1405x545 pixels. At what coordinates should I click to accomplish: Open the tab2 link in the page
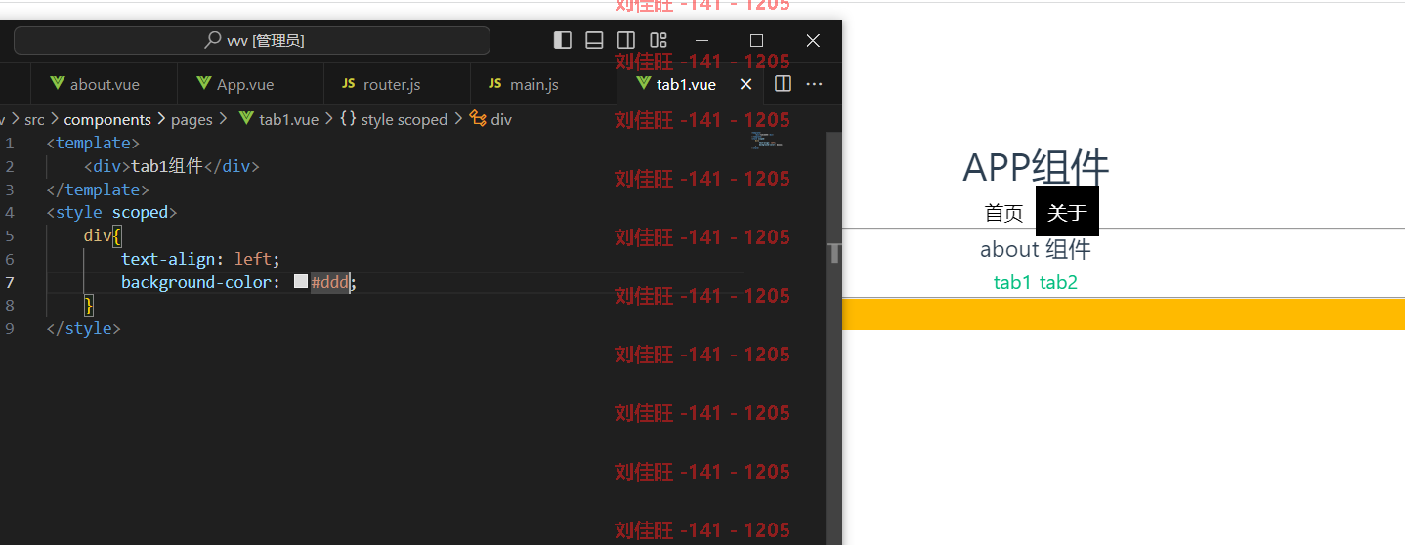(x=1058, y=283)
